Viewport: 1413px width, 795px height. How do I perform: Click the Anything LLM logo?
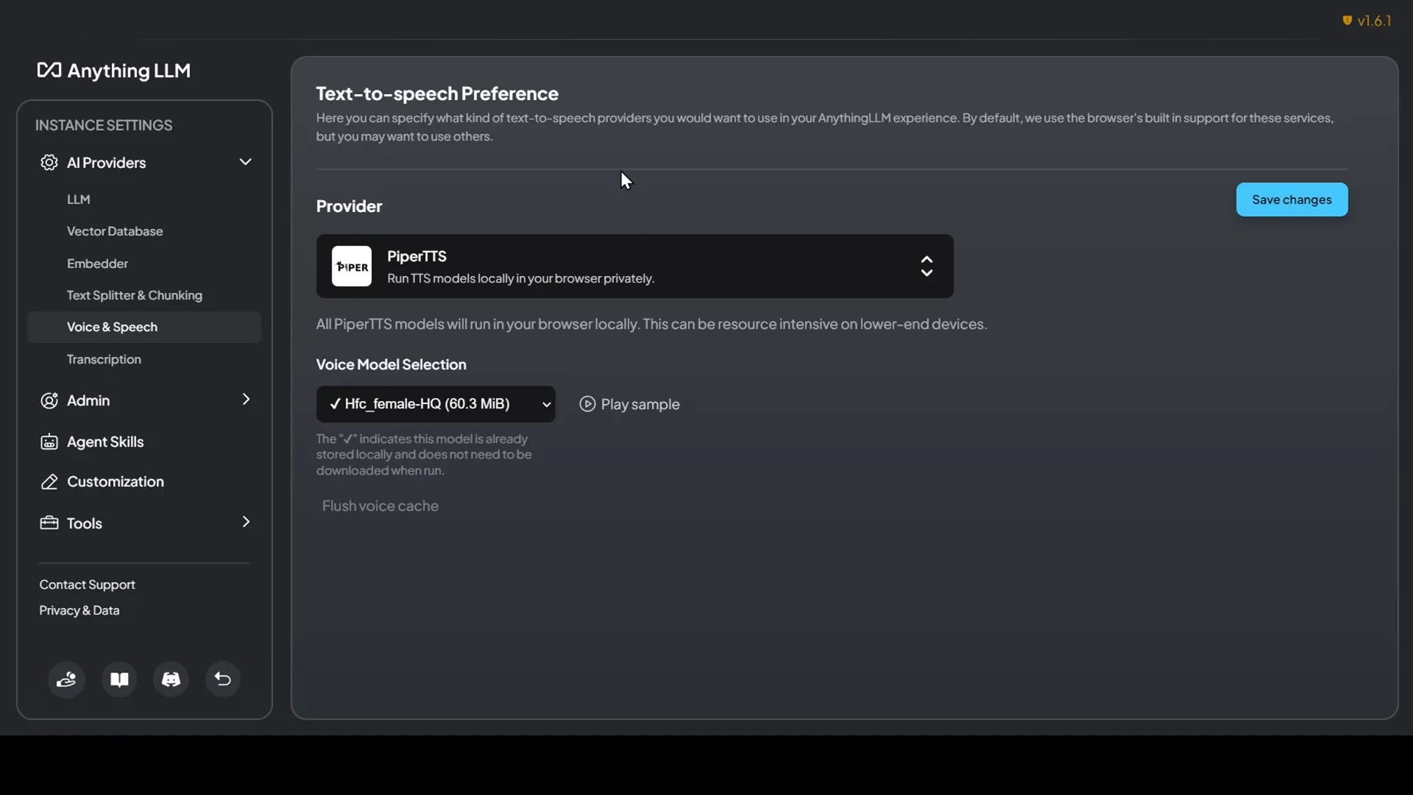113,71
